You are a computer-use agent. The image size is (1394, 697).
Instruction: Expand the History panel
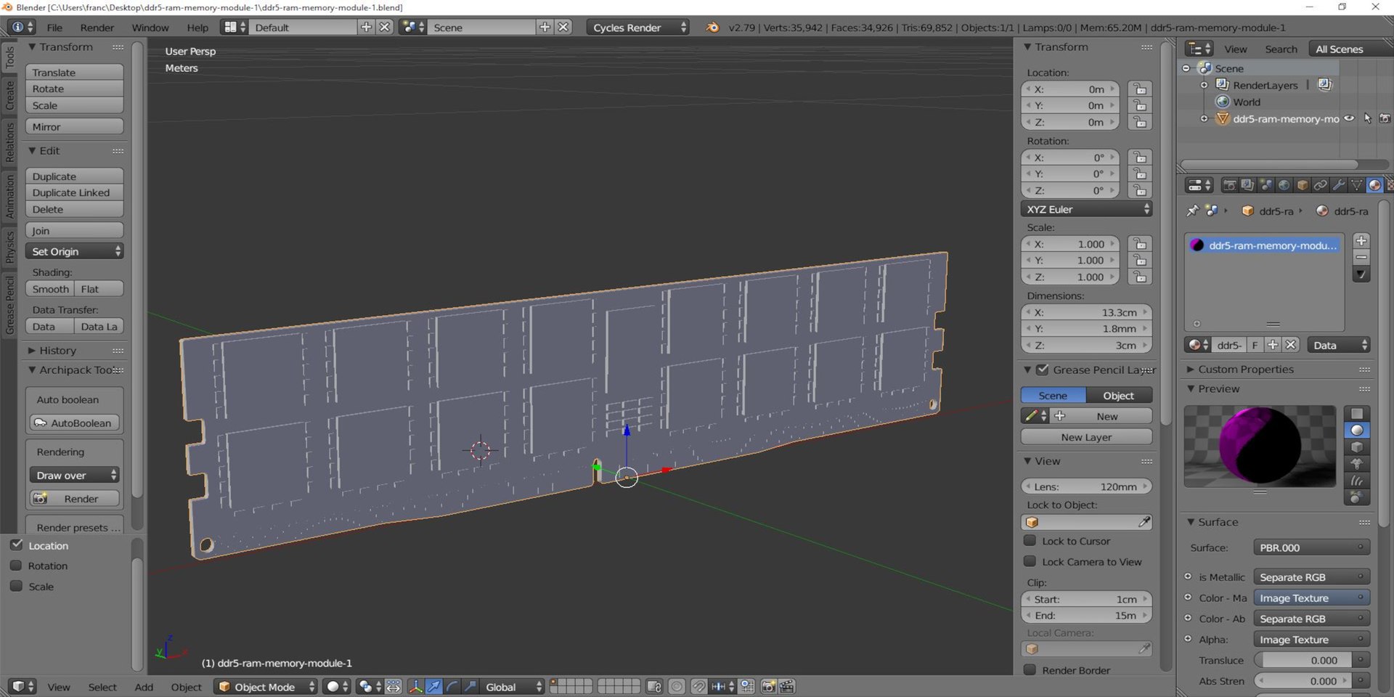pyautogui.click(x=57, y=351)
